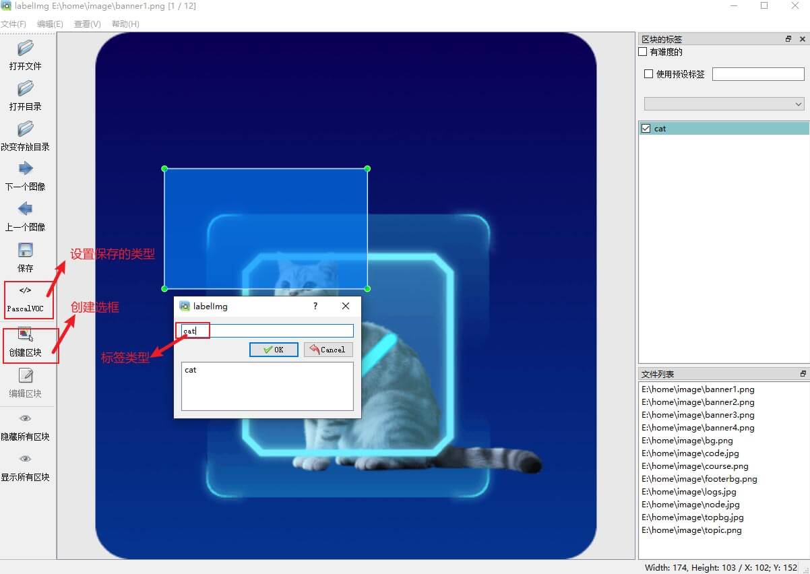Hide all boxes (隐藏所有区块) eye icon

(26, 419)
